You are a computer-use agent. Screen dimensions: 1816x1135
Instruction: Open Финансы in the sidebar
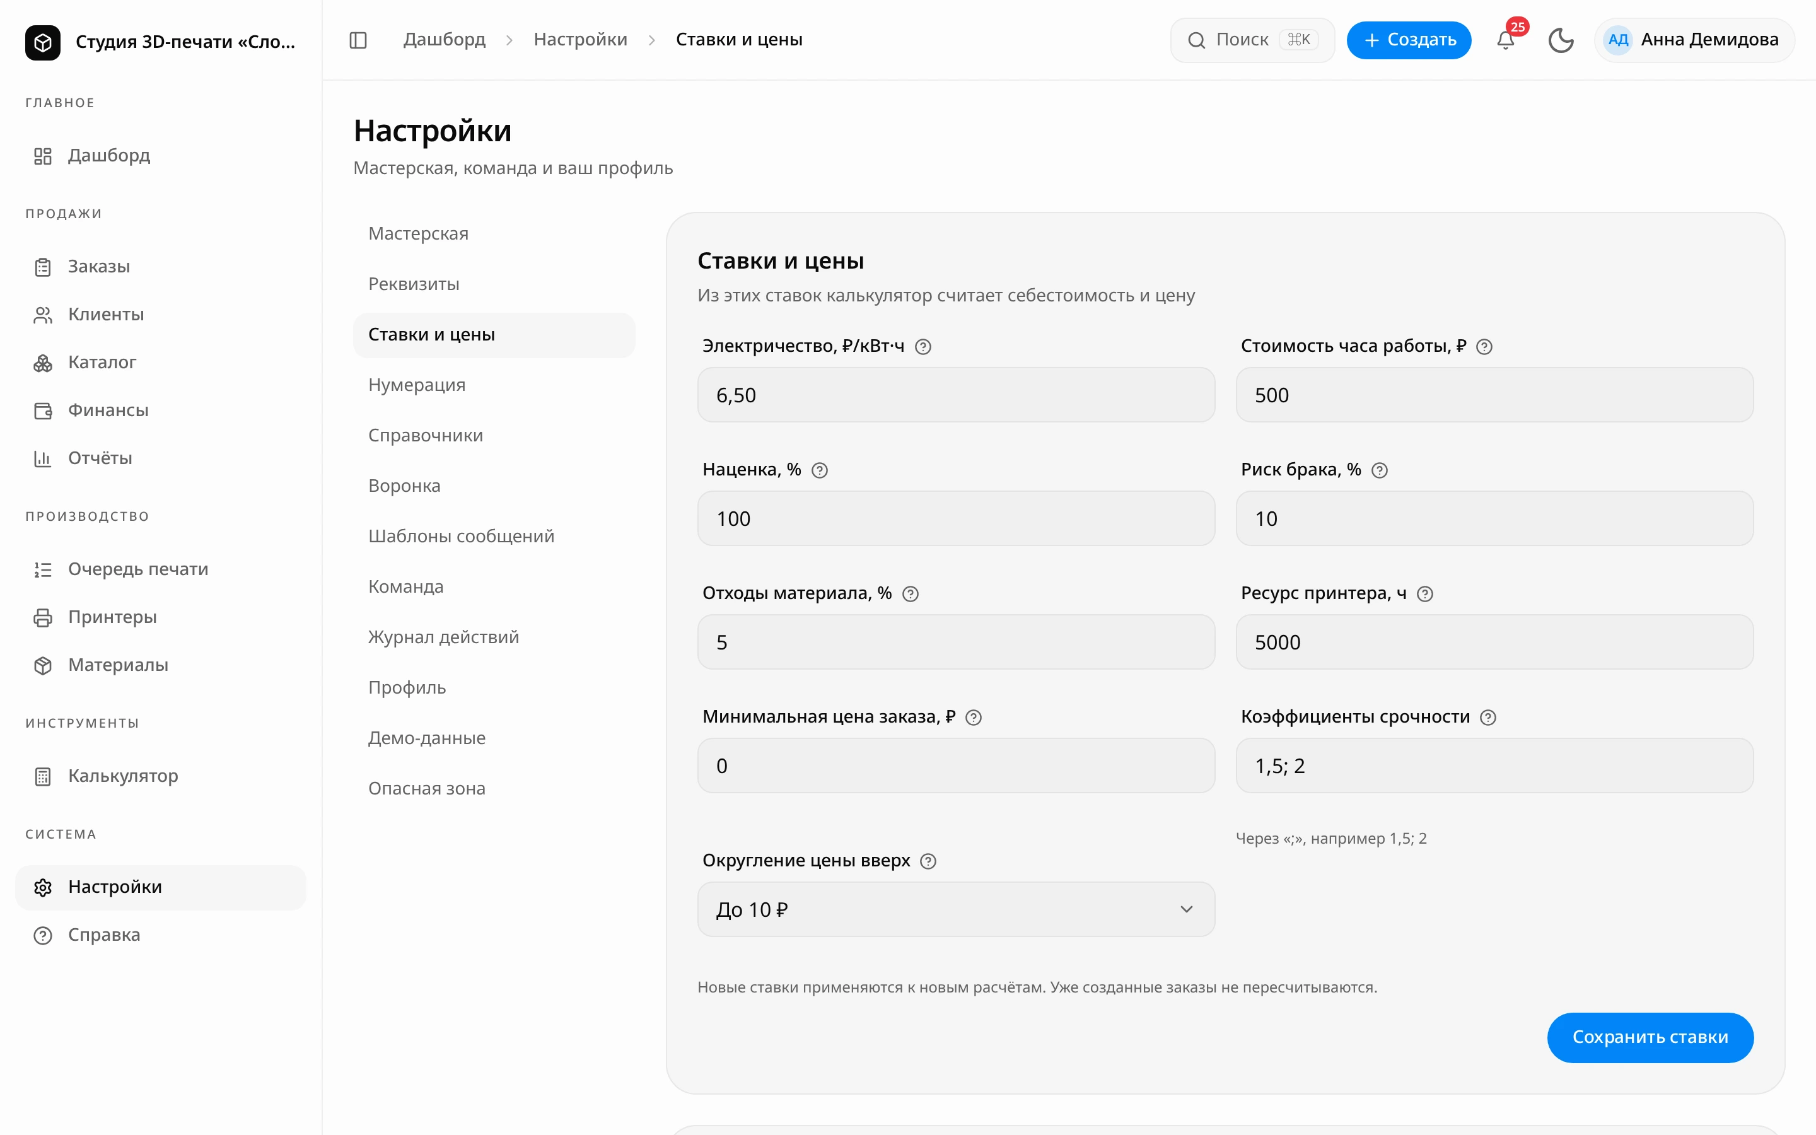(161, 410)
